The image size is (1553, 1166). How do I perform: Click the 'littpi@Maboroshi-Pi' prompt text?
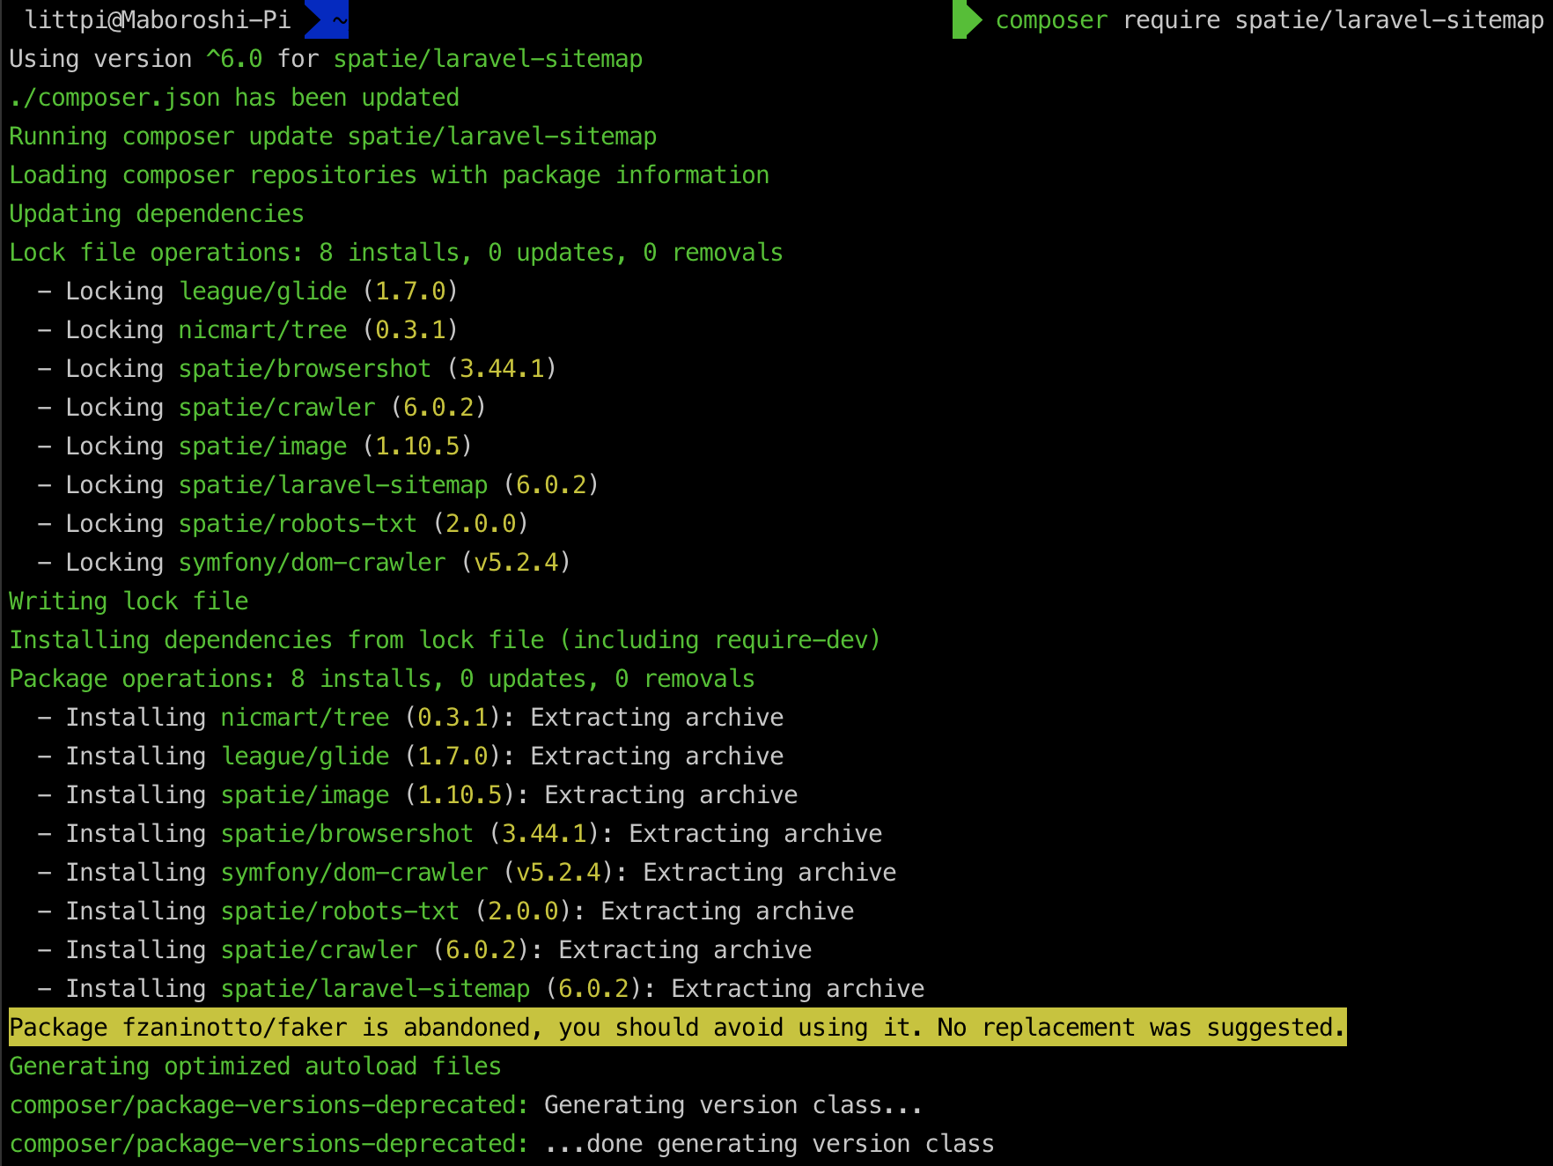point(158,19)
